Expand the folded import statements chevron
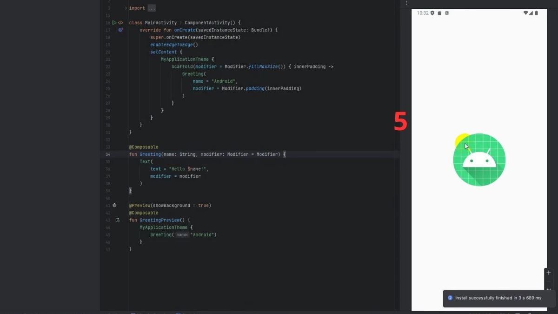This screenshot has height=314, width=558. 126,8
